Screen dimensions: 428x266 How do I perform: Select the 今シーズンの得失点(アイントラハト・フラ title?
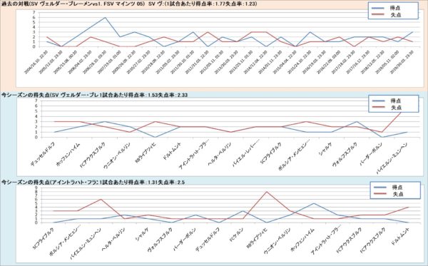(50, 182)
